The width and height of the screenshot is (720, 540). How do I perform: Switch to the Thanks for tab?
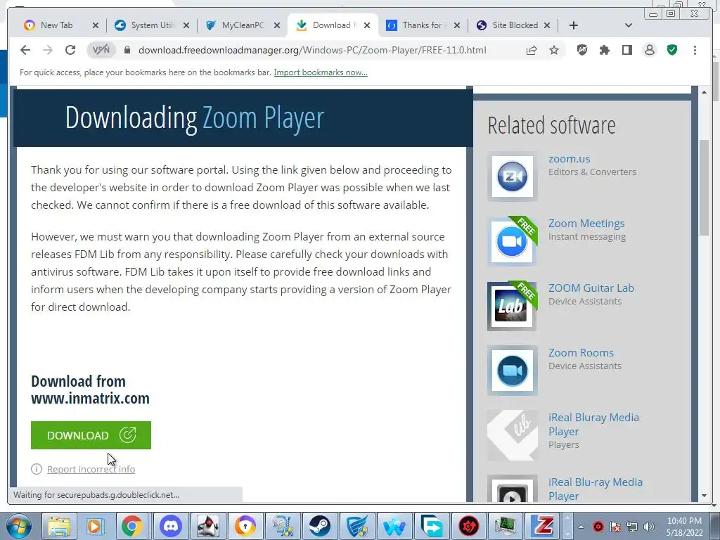(422, 25)
